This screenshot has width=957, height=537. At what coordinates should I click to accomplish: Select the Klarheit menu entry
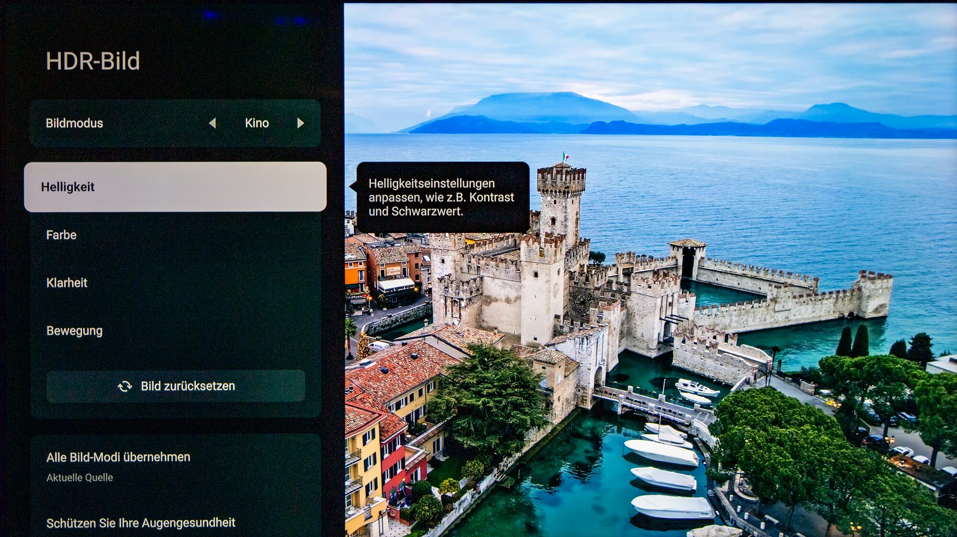coord(67,283)
